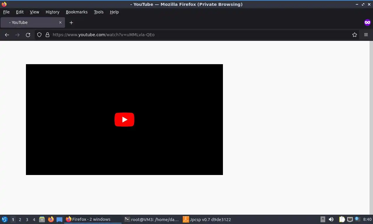Open the update notification tray icon
The height and width of the screenshot is (224, 373).
357,219
